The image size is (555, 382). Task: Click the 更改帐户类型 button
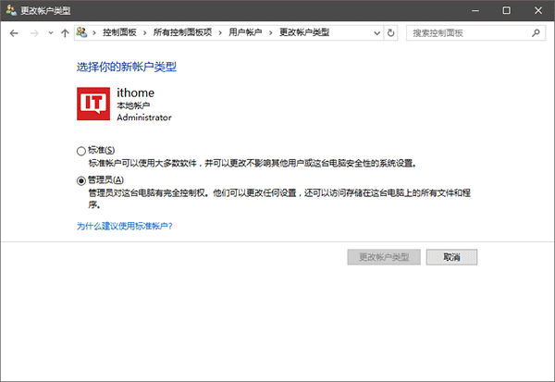[x=384, y=257]
